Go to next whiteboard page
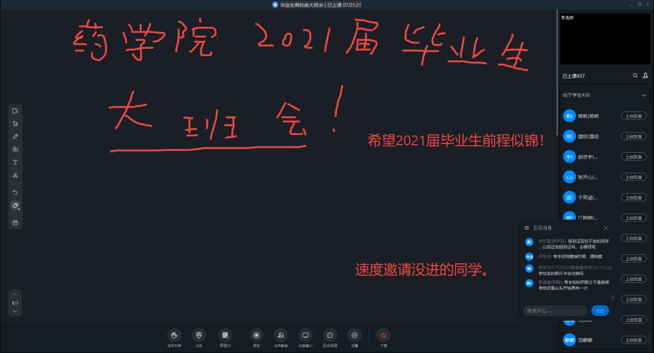 click(x=15, y=312)
